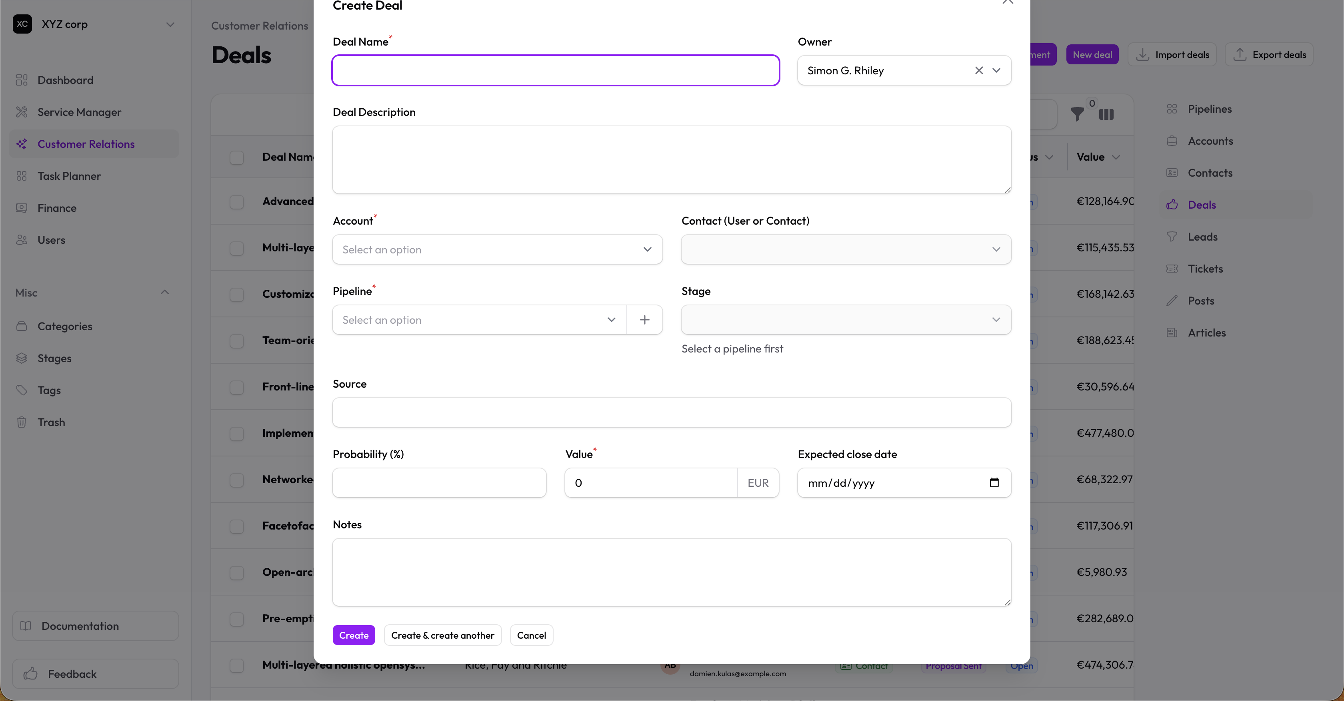Click the Tickets icon

pyautogui.click(x=1172, y=269)
